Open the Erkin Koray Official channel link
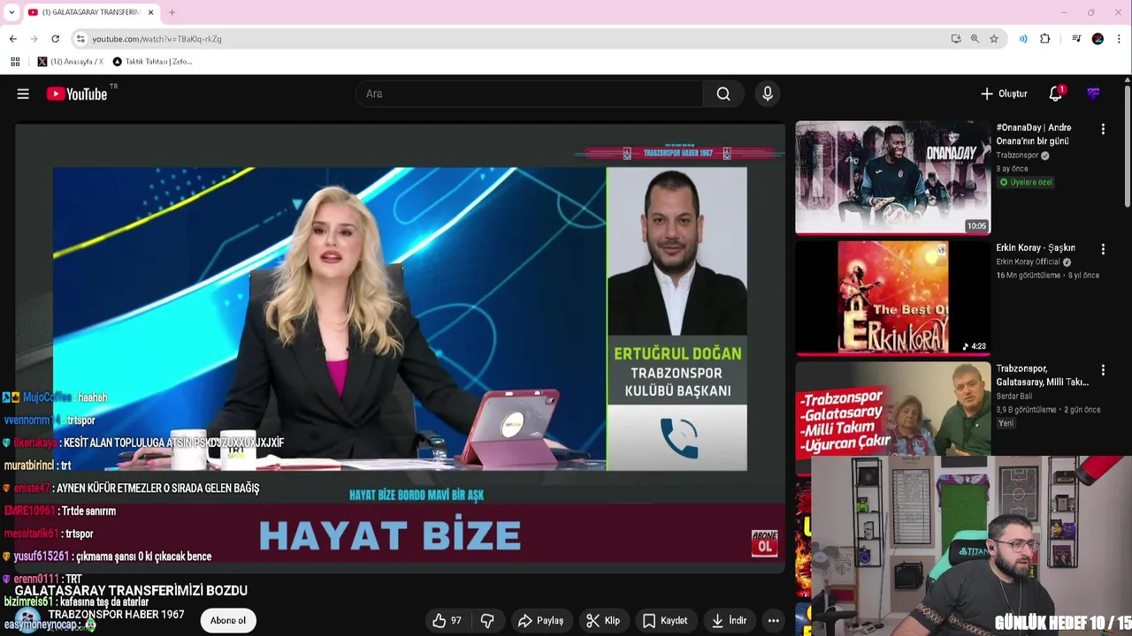The height and width of the screenshot is (636, 1132). [1029, 262]
